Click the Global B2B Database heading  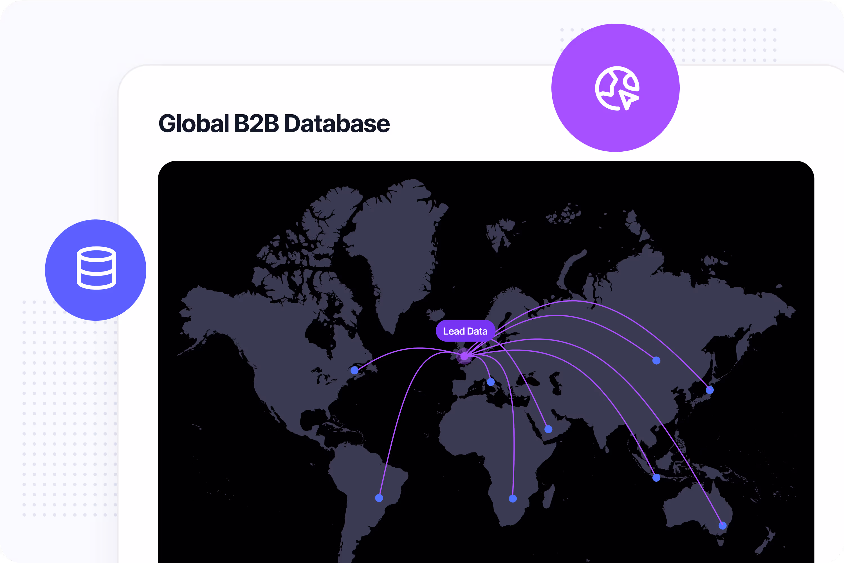[x=274, y=124]
